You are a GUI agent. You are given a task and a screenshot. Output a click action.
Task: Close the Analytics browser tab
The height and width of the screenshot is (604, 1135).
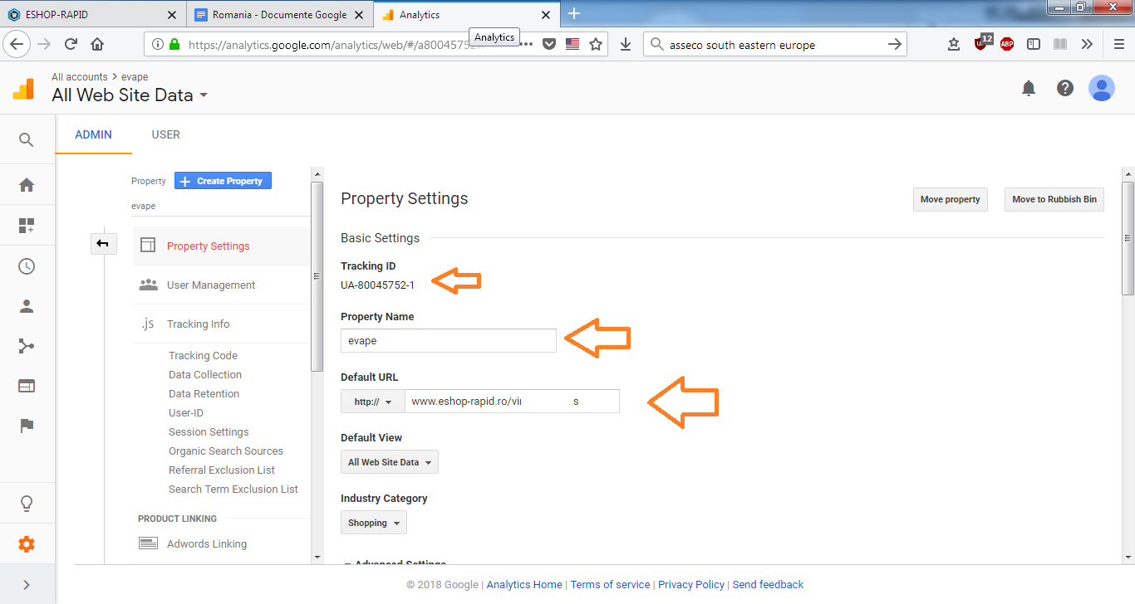pyautogui.click(x=546, y=15)
